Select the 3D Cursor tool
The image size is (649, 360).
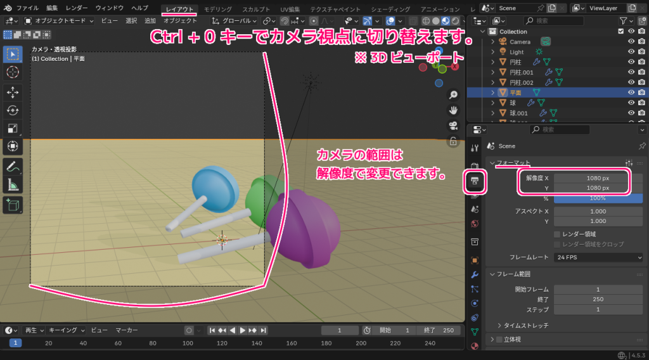coord(13,72)
